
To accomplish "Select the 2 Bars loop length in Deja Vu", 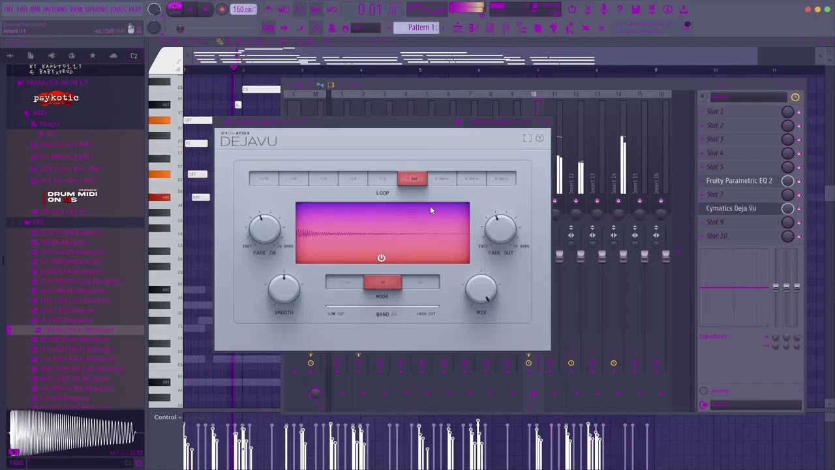I will point(442,178).
